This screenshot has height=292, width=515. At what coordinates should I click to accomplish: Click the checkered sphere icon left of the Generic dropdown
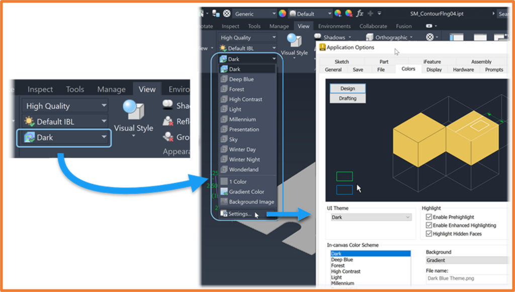[227, 14]
